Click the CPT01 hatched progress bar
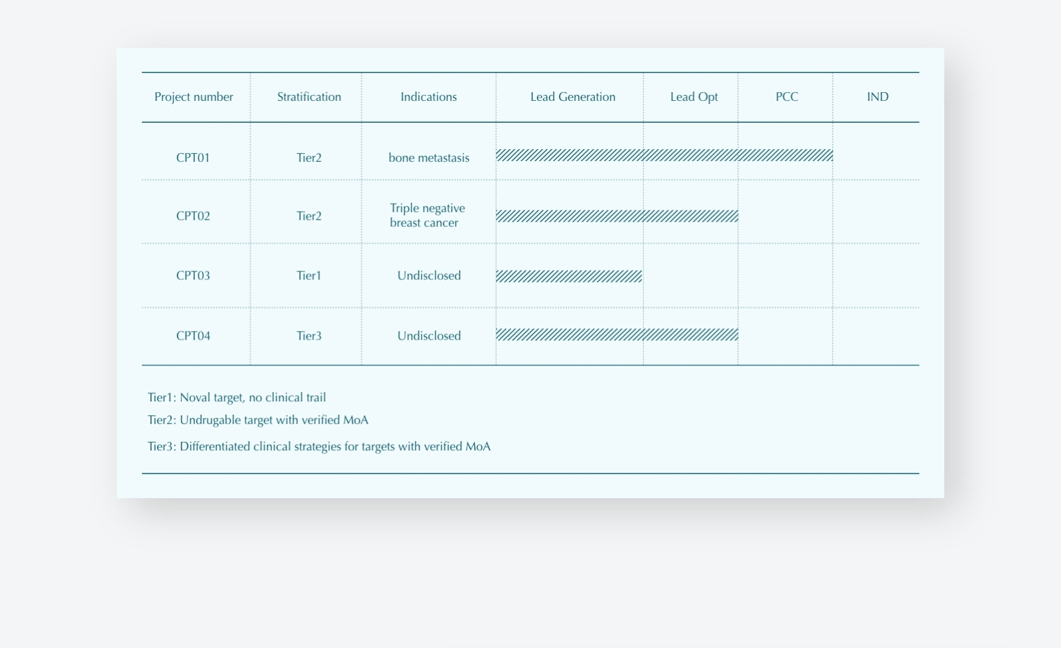 pyautogui.click(x=664, y=155)
